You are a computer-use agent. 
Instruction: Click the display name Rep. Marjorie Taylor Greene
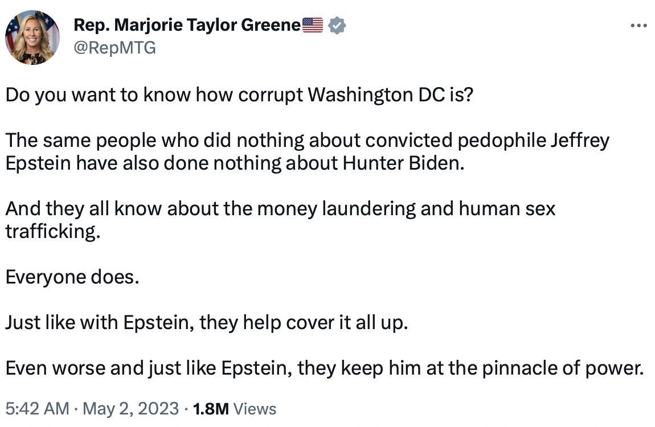click(x=187, y=25)
